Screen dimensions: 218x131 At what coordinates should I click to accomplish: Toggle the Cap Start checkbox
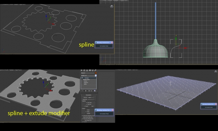coord(86,103)
